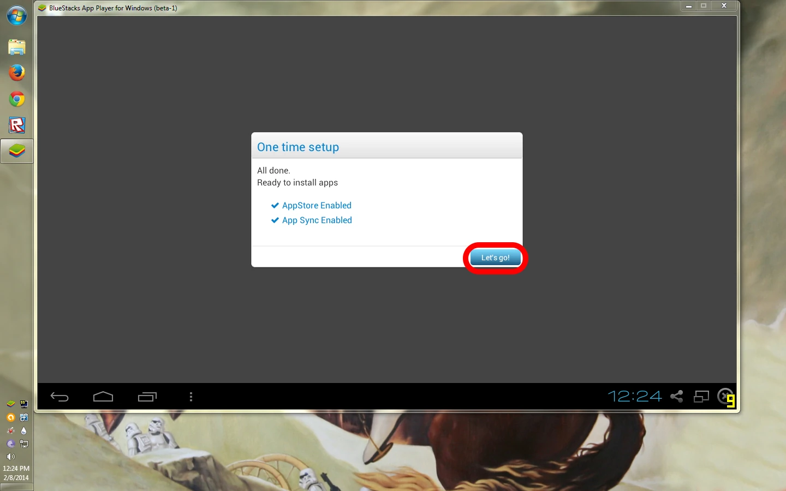Open the Roblox taskbar icon

[17, 125]
